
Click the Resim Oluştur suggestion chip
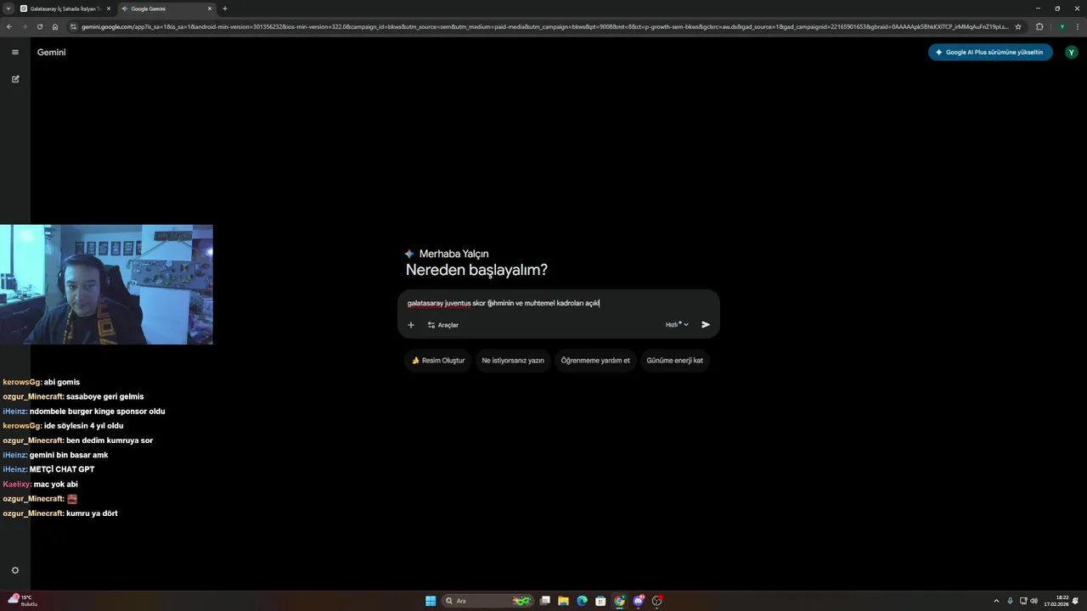(x=438, y=361)
